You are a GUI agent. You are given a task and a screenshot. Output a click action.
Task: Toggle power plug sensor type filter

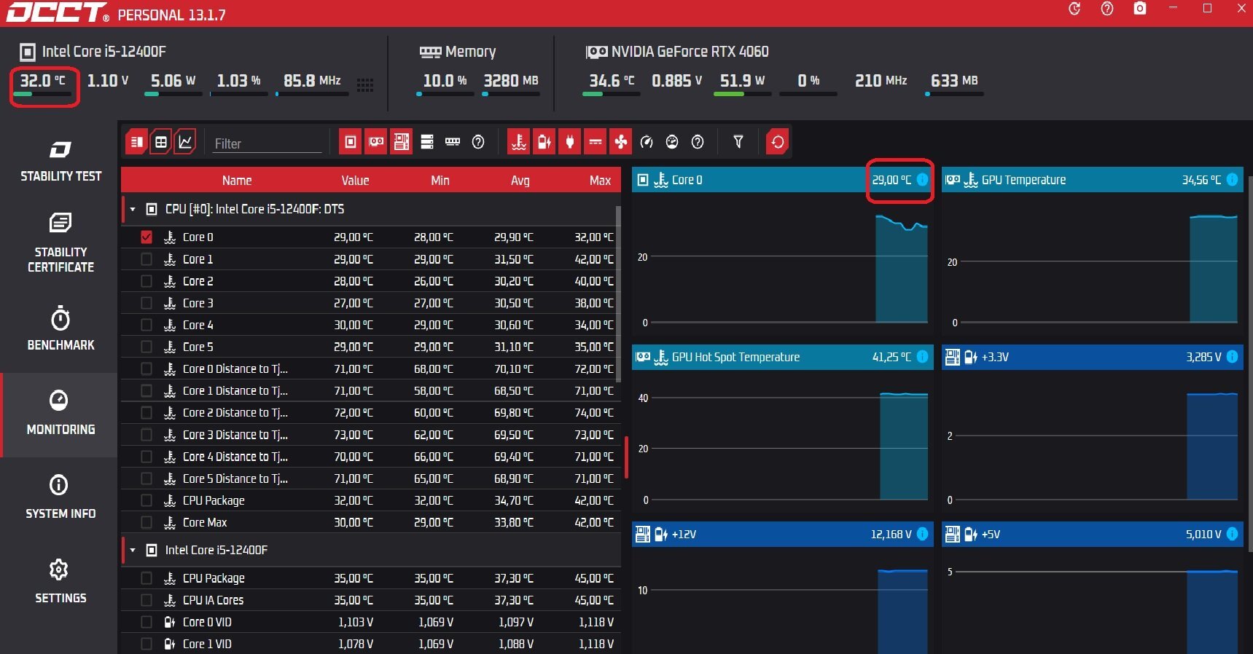click(569, 142)
